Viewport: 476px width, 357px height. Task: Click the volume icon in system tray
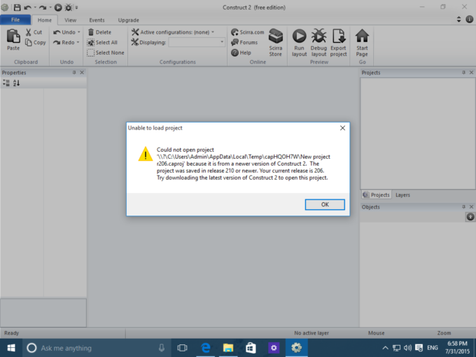tap(407, 348)
